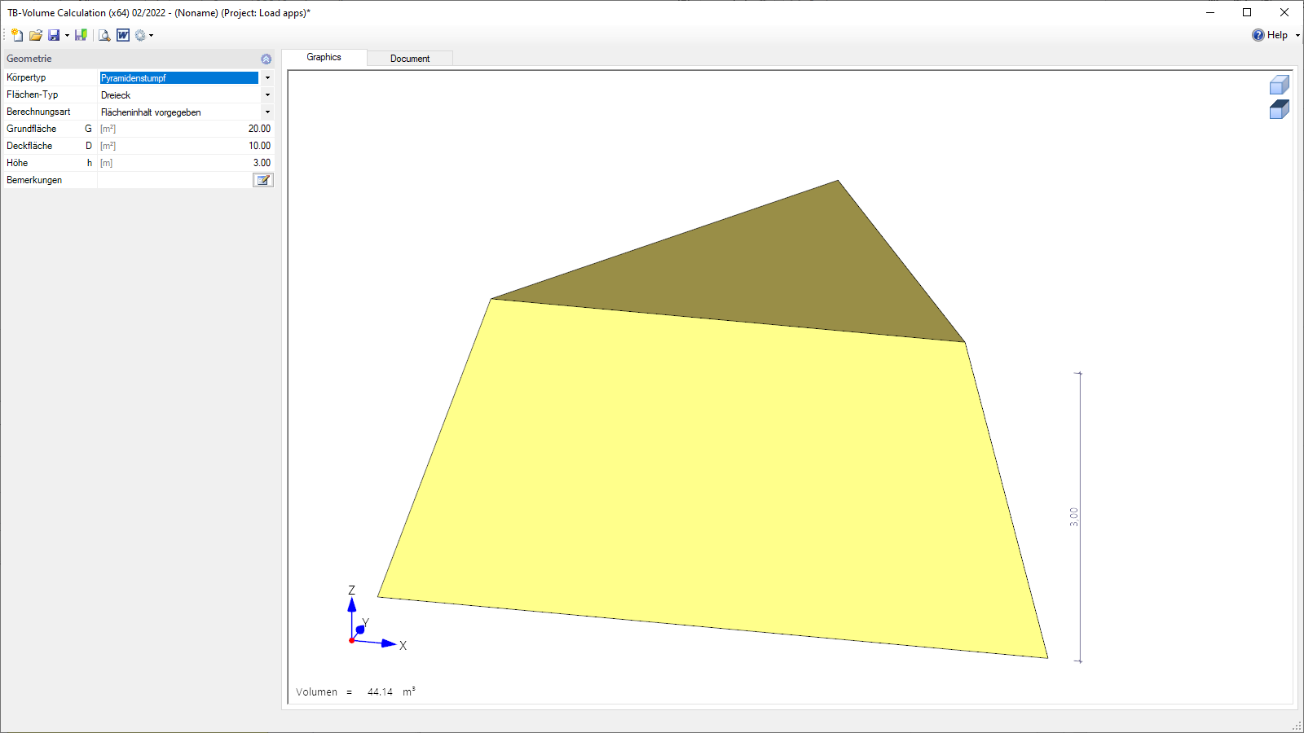Click the Flächen-Typ label

[x=33, y=94]
